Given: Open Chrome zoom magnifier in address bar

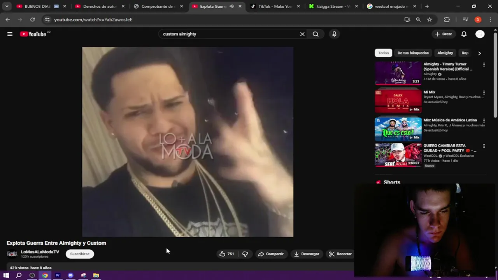Looking at the screenshot, I should click(x=418, y=19).
